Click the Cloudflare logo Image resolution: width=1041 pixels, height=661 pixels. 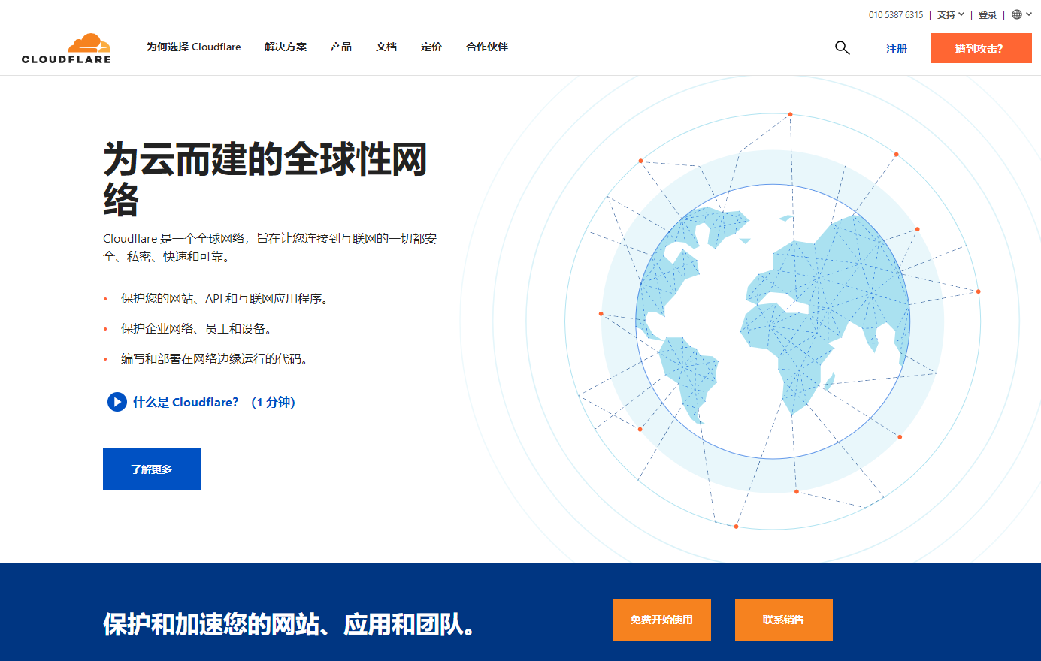pyautogui.click(x=66, y=48)
